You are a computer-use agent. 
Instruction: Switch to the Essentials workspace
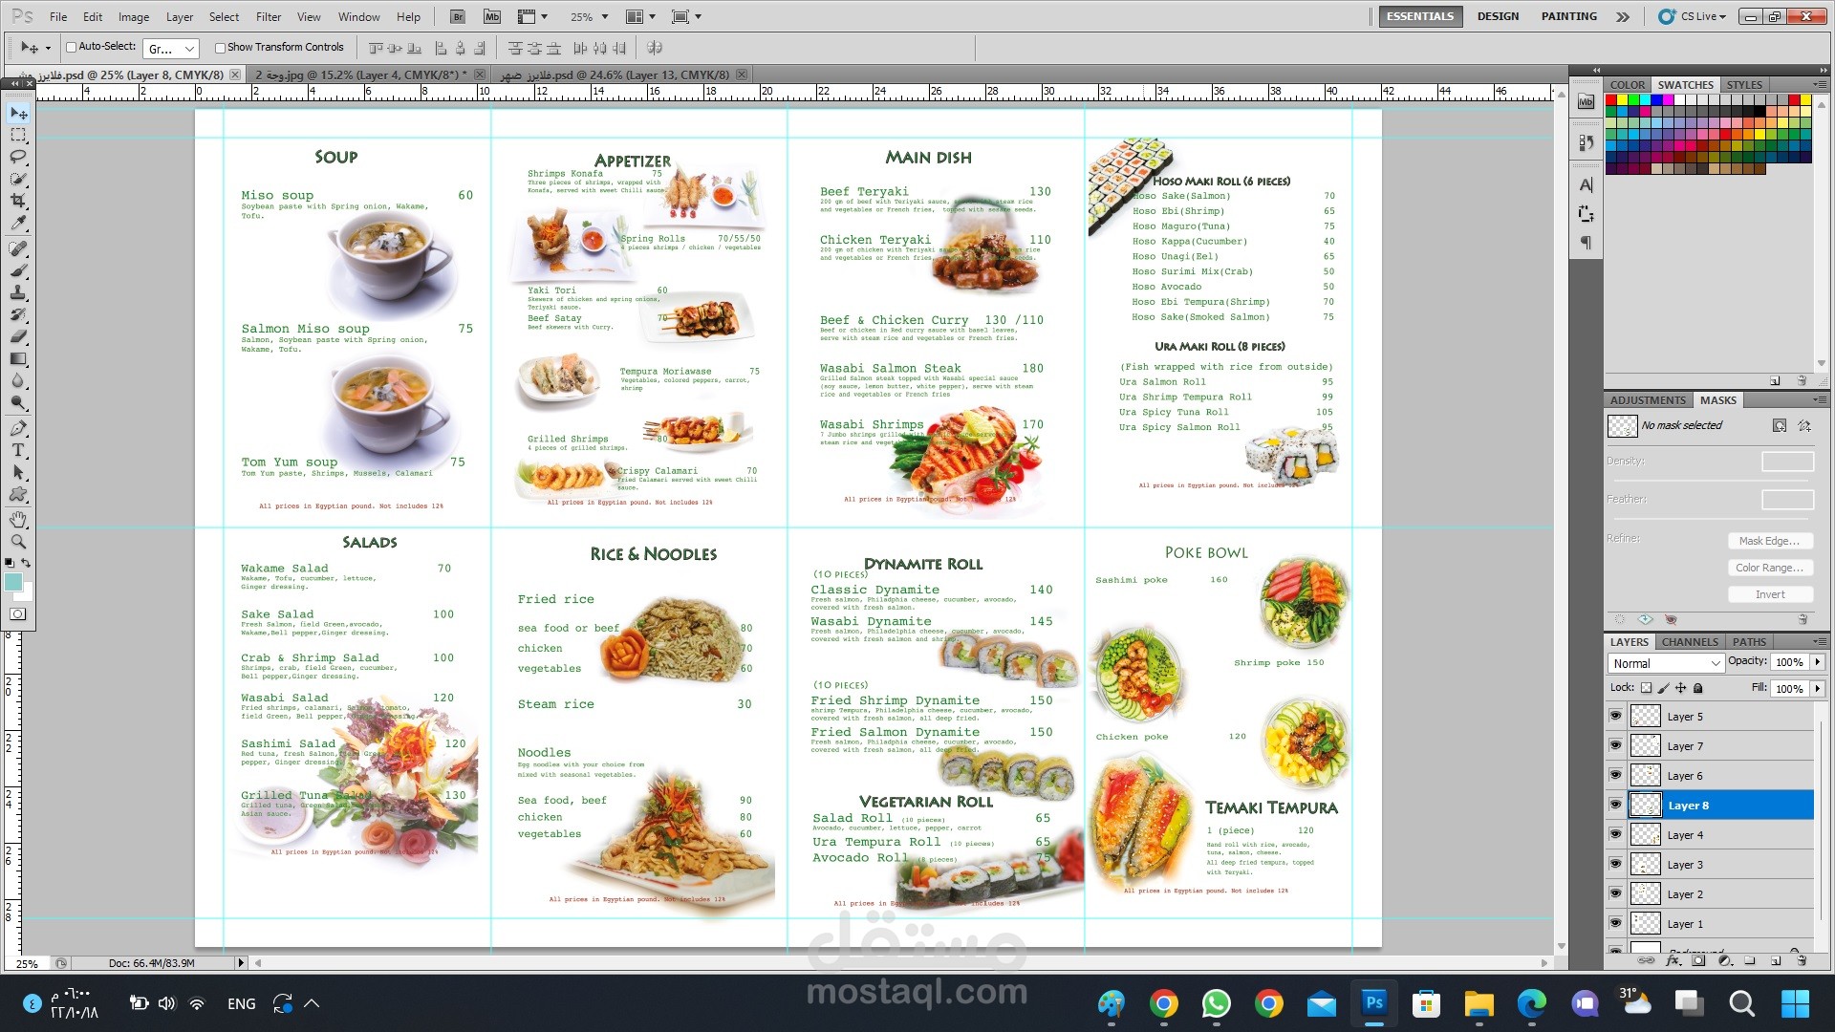tap(1420, 16)
